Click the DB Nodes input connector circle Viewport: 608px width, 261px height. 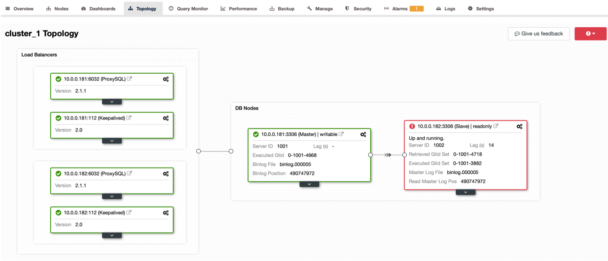point(231,151)
